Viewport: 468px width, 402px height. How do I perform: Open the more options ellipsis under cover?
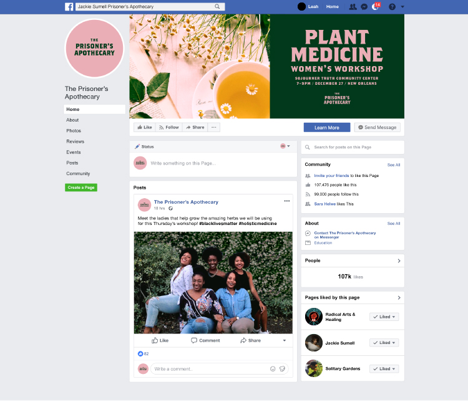[x=213, y=127]
